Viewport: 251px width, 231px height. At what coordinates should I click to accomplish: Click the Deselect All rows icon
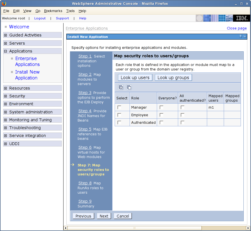pos(129,87)
